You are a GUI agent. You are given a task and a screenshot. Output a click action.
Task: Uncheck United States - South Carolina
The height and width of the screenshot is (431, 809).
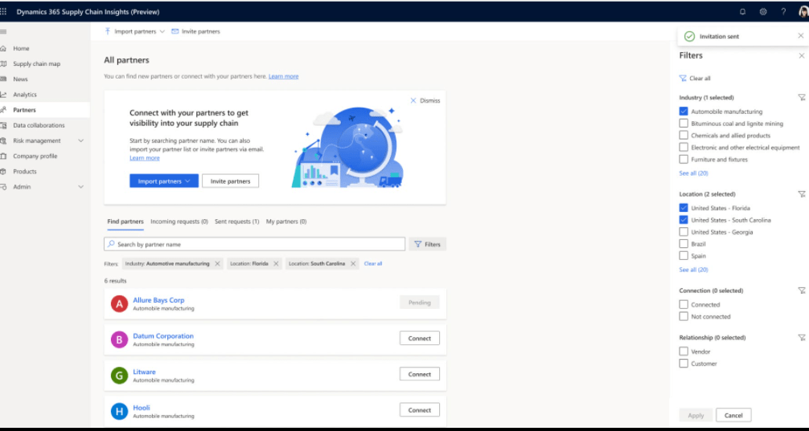684,220
